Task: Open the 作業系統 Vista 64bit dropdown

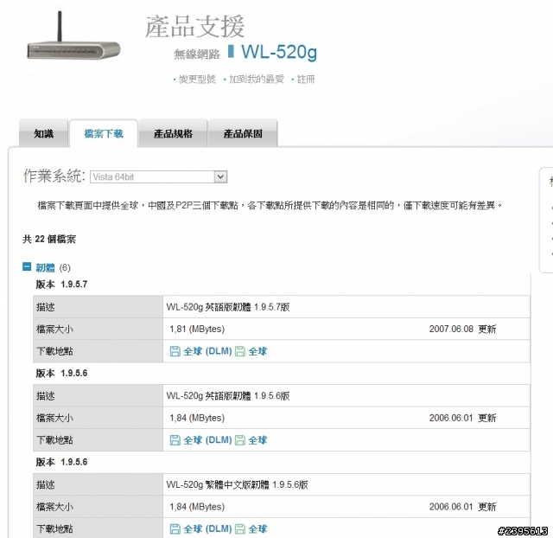Action: (x=159, y=176)
